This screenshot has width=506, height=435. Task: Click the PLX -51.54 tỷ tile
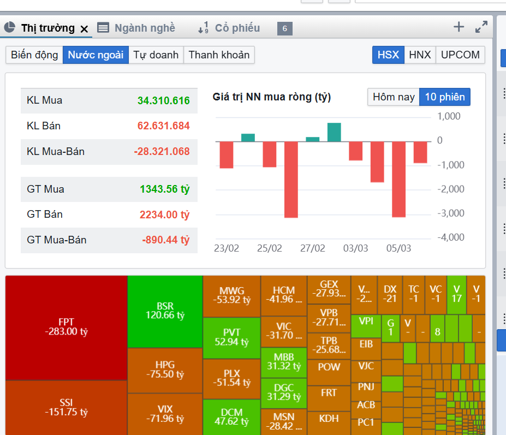click(x=231, y=379)
